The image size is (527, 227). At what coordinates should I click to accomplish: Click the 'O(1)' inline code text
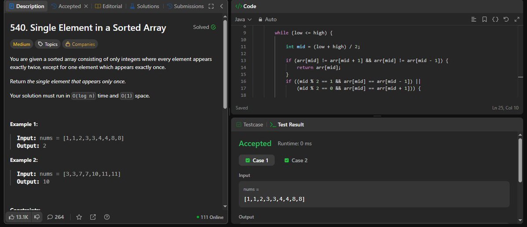click(127, 96)
